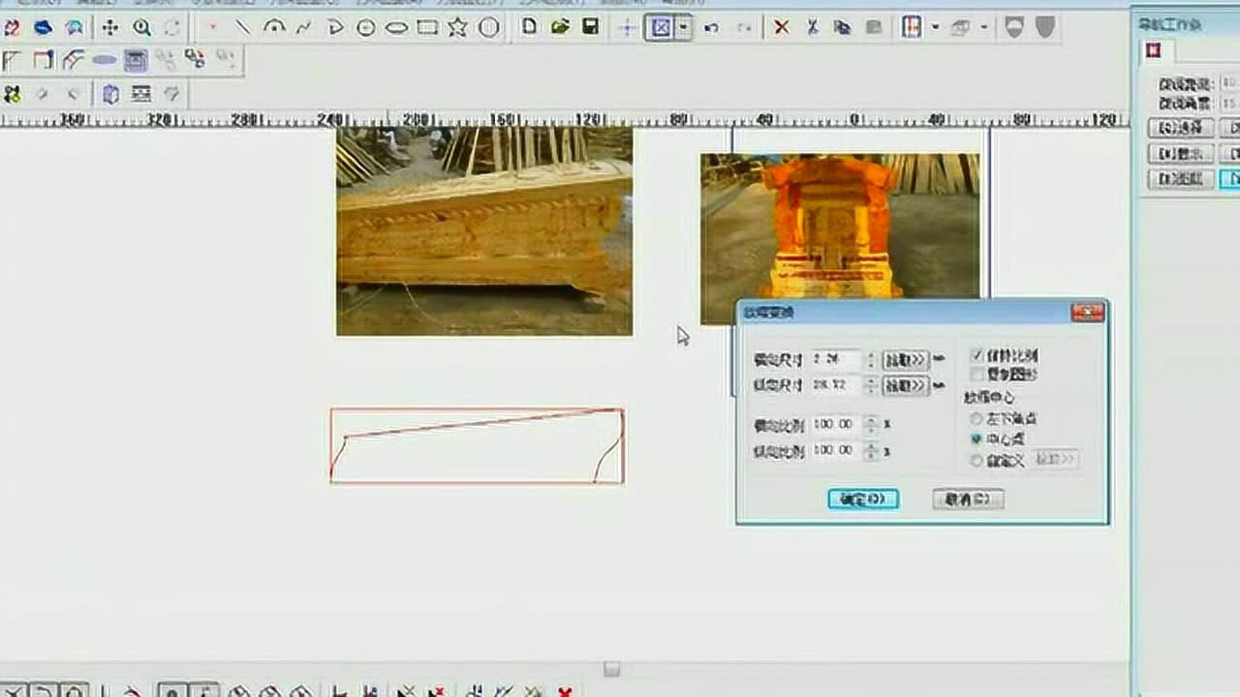This screenshot has height=697, width=1240.
Task: Open dropdown arrow beside highlighted view icon
Action: tap(684, 28)
